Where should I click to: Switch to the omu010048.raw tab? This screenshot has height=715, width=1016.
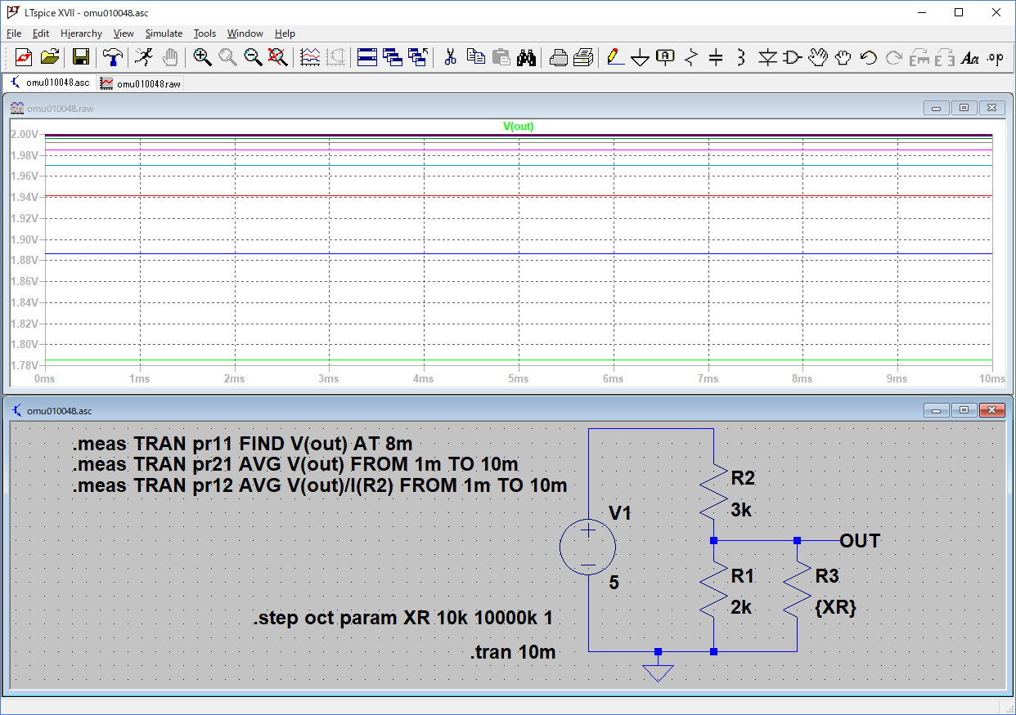coord(141,83)
